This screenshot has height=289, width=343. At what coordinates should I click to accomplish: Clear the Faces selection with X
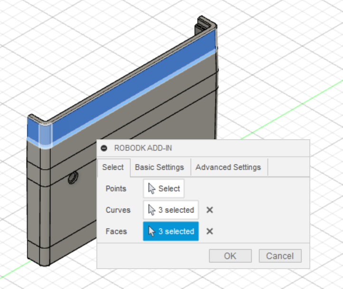[210, 231]
